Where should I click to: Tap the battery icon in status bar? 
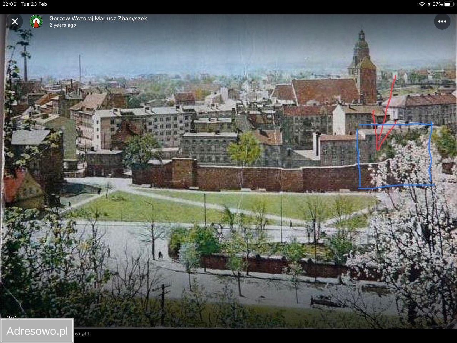(x=449, y=4)
